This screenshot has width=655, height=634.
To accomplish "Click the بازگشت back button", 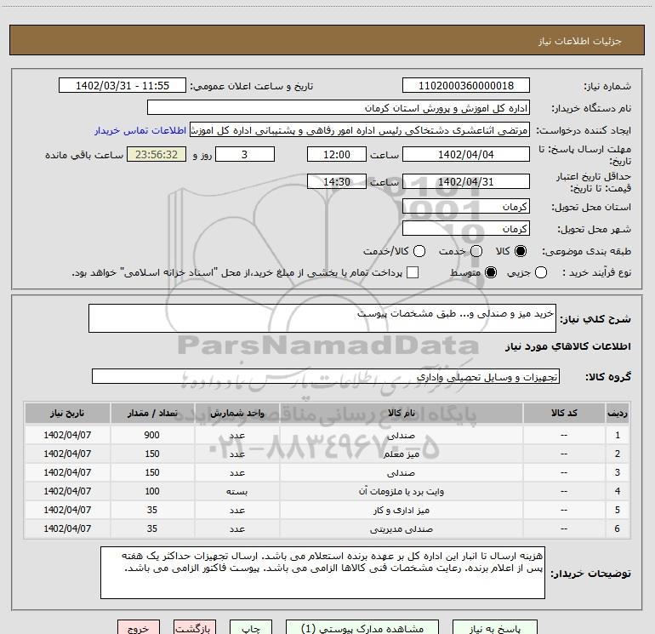I will pyautogui.click(x=195, y=628).
